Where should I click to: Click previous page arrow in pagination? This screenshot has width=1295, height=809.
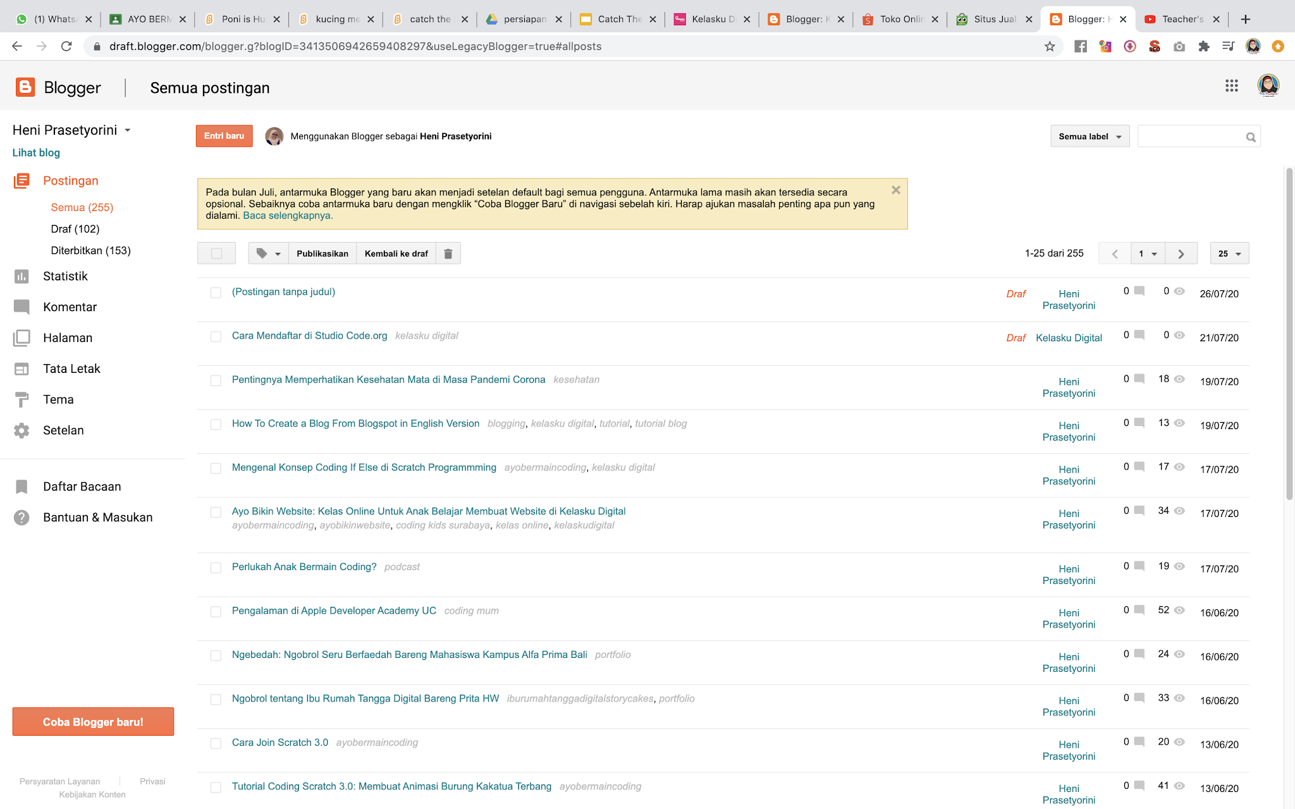[1115, 253]
